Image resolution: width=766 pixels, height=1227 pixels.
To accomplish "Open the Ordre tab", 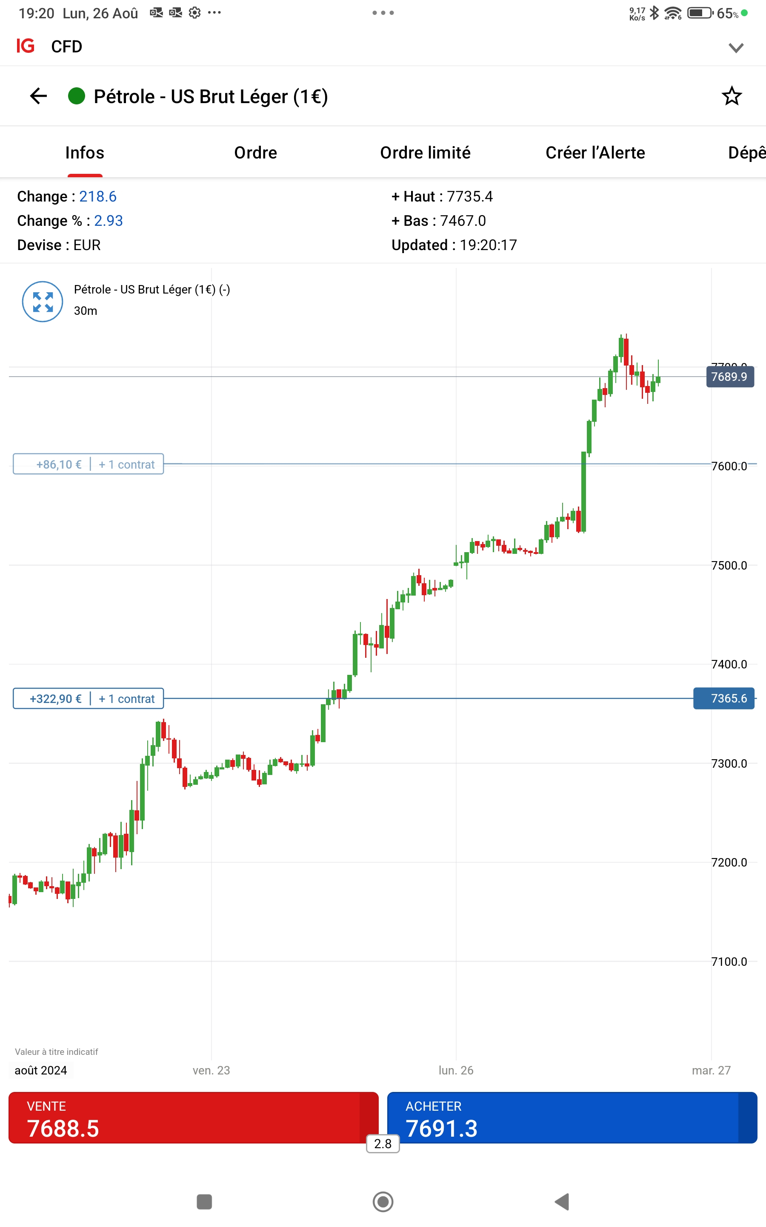I will (255, 153).
